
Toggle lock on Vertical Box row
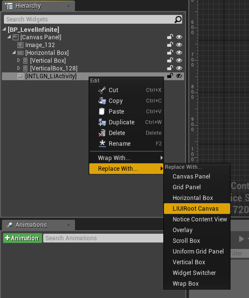click(170, 60)
